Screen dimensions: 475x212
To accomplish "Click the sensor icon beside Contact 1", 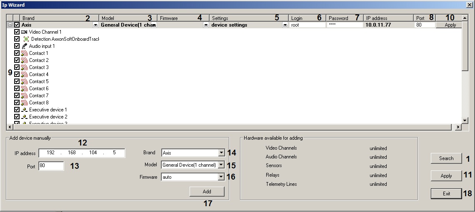I will [24, 53].
